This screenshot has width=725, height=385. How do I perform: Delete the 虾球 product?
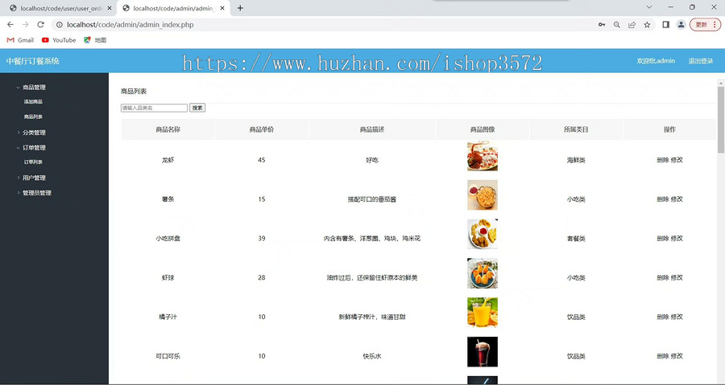pyautogui.click(x=663, y=277)
